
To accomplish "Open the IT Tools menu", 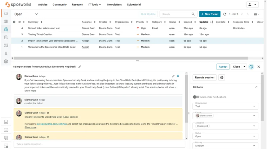I will pos(95,5).
